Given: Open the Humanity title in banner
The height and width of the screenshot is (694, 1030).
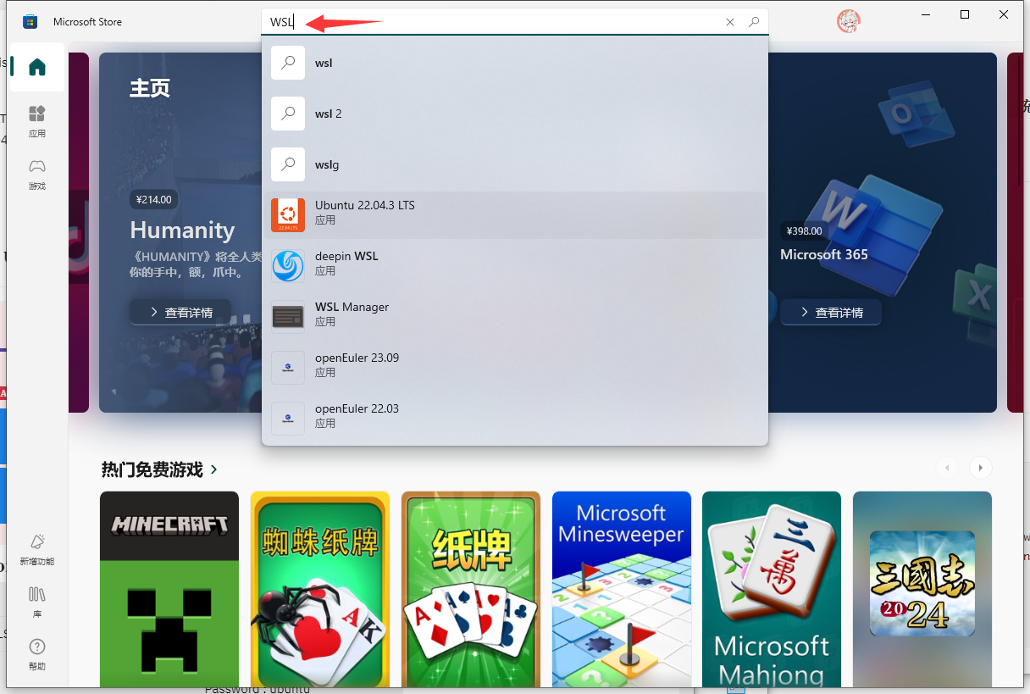Looking at the screenshot, I should 182,230.
